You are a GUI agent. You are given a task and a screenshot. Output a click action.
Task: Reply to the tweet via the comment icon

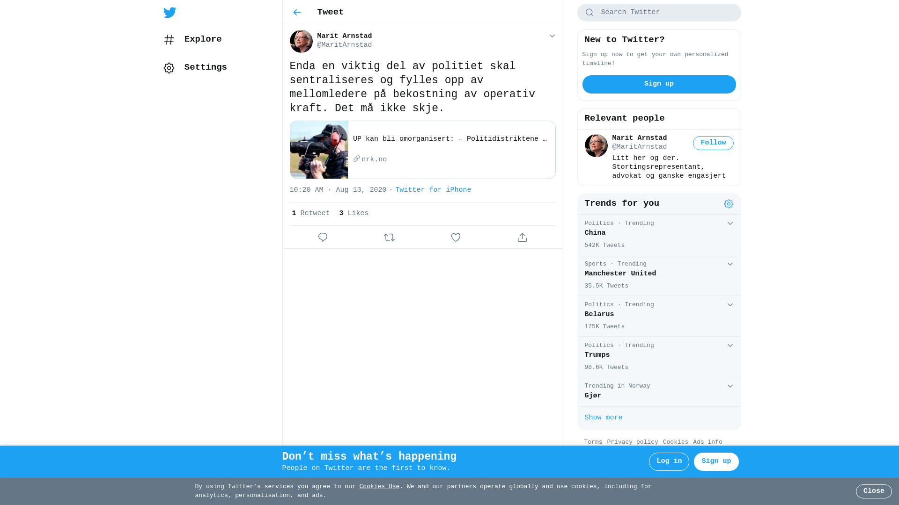point(323,238)
